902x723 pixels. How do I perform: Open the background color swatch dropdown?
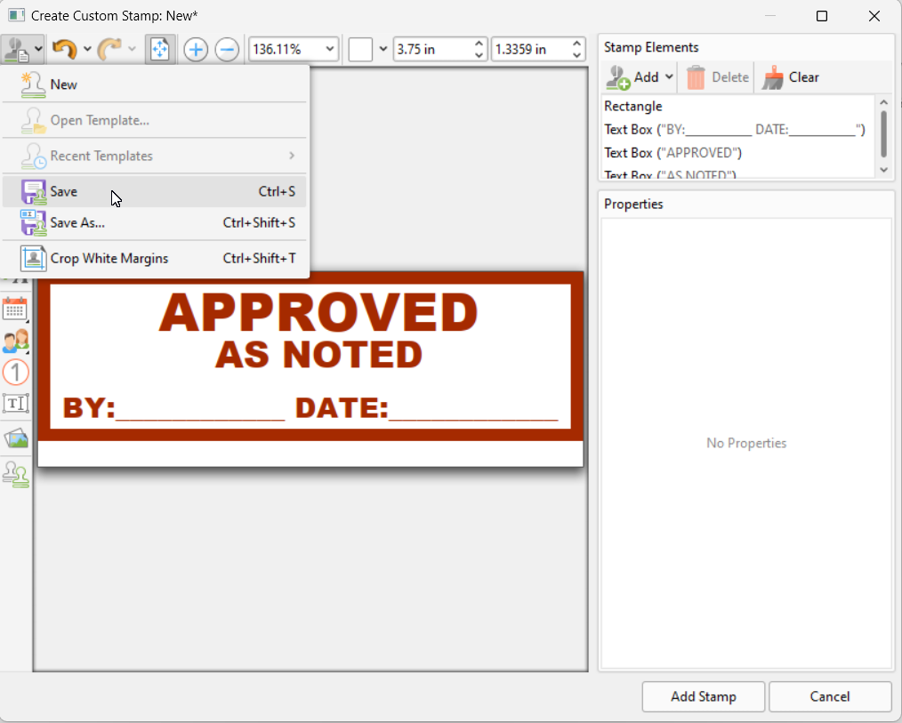coord(383,49)
